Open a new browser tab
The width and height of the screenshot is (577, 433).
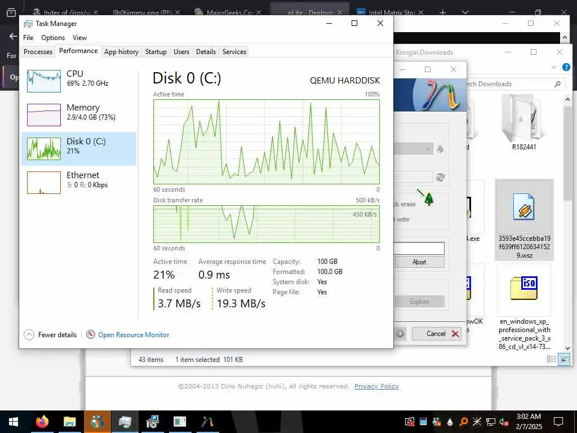pyautogui.click(x=443, y=12)
